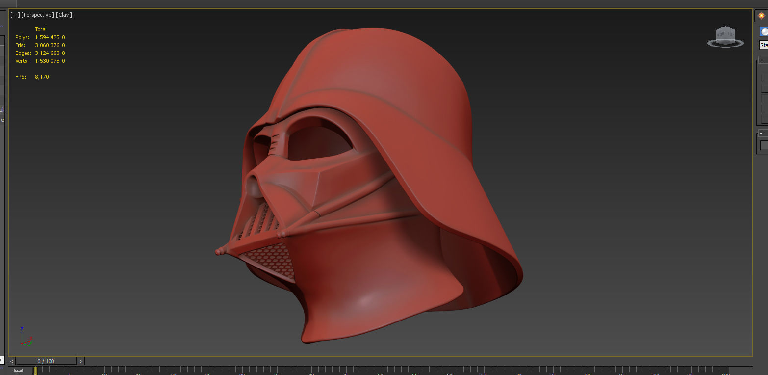Viewport: 768px width, 375px height.
Task: Select the Geometry sphere category icon
Action: pos(764,32)
